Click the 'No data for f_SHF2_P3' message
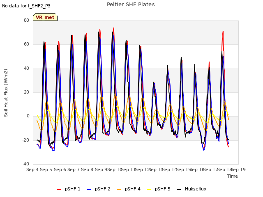The width and height of the screenshot is (263, 197). (26, 6)
